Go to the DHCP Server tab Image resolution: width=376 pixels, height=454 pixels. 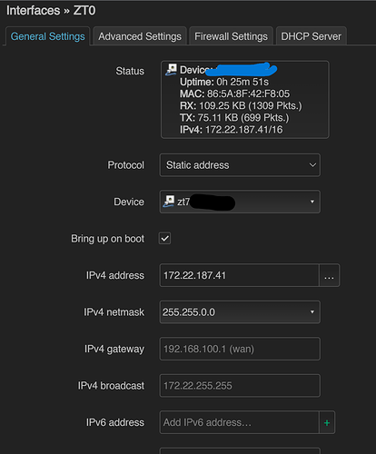pos(311,36)
